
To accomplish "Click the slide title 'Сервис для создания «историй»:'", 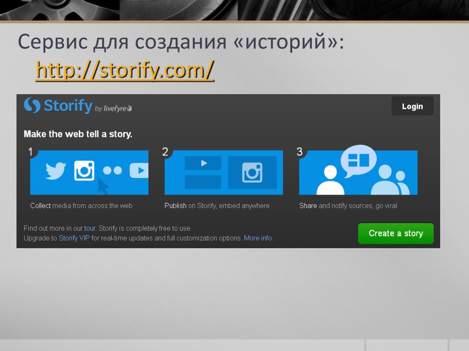I will pos(181,42).
